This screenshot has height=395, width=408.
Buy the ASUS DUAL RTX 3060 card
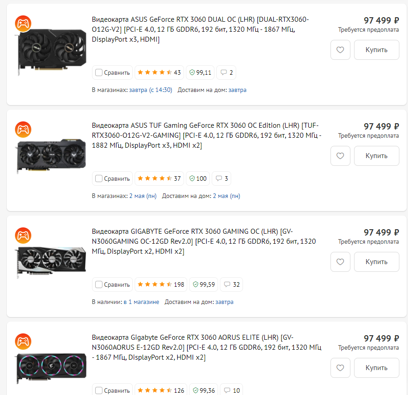coord(376,50)
